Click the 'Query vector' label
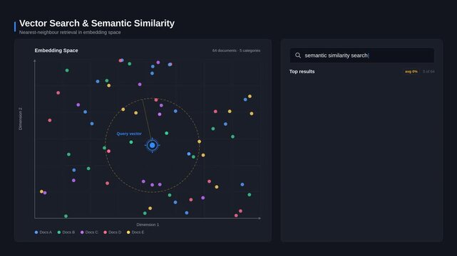This screenshot has height=256, width=457. pos(129,134)
